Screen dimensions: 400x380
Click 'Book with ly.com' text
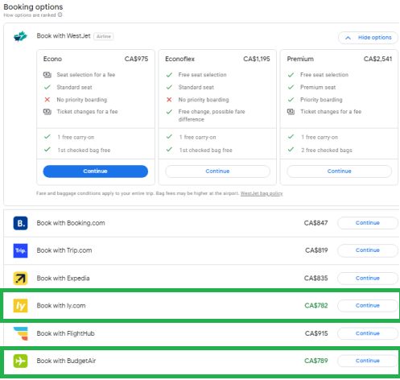pos(61,306)
